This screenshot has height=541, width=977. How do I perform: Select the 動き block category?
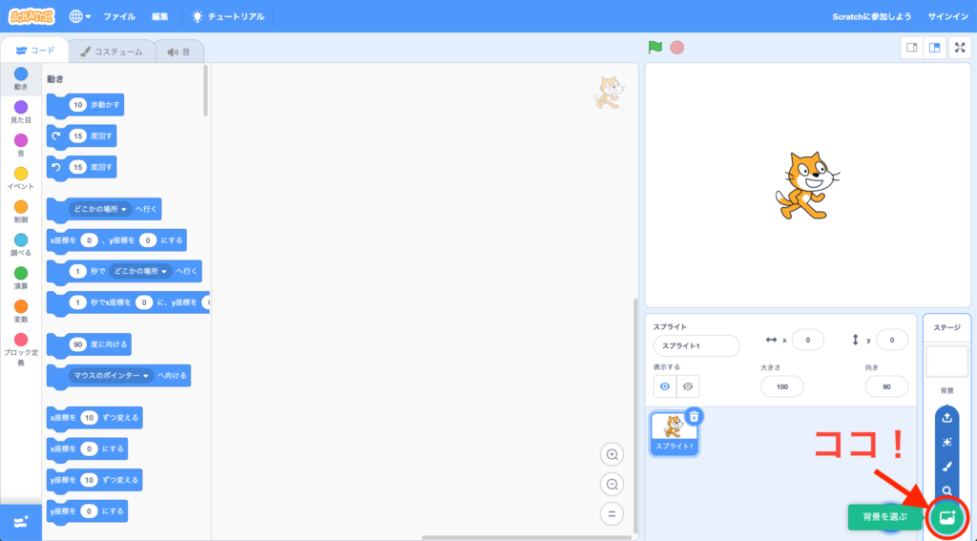pos(21,79)
